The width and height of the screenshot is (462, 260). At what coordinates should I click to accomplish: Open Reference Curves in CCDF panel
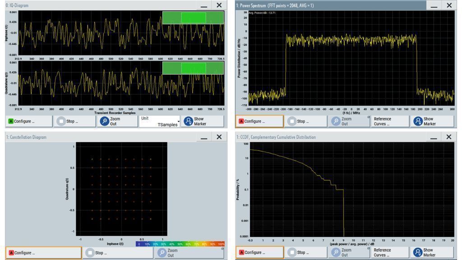pyautogui.click(x=389, y=252)
